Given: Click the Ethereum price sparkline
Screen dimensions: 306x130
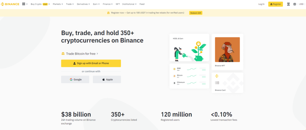Looking at the screenshot, I should (x=192, y=83).
